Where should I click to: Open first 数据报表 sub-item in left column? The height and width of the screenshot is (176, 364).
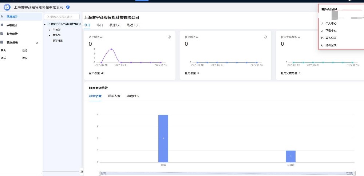click(3, 50)
